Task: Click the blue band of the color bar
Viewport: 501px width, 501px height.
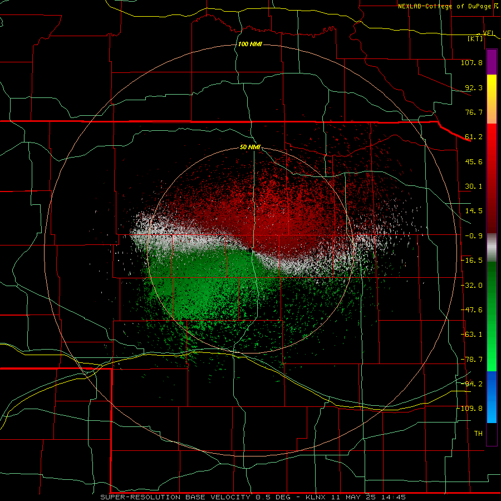Action: 492,397
